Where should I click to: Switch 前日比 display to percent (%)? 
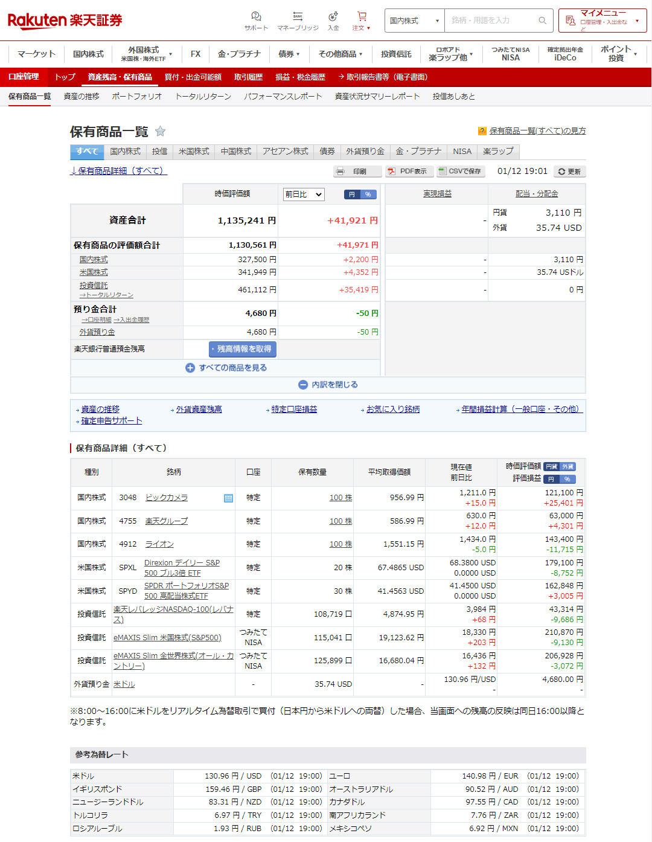click(368, 194)
